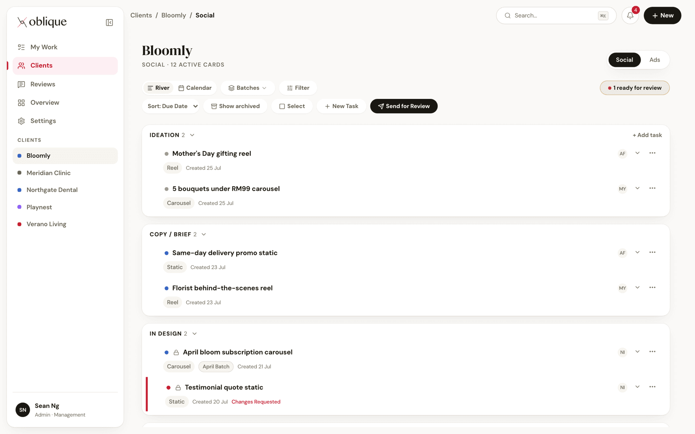Open Reviews page

click(x=65, y=84)
